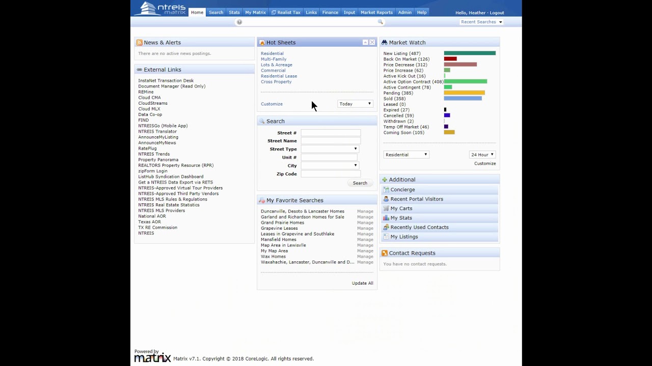
Task: Click the speed bar search input
Action: [x=310, y=22]
